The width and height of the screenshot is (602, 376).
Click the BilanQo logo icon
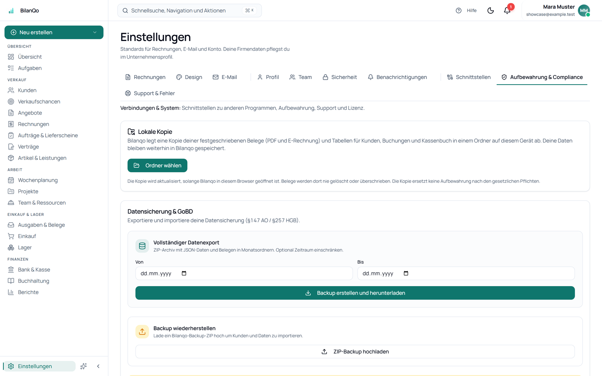coord(11,11)
